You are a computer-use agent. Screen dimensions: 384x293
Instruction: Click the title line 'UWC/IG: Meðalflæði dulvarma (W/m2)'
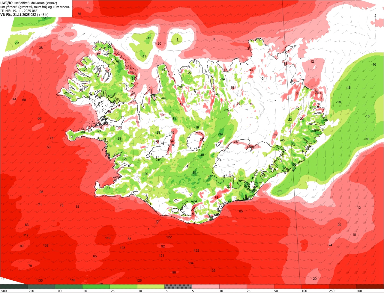29,3
